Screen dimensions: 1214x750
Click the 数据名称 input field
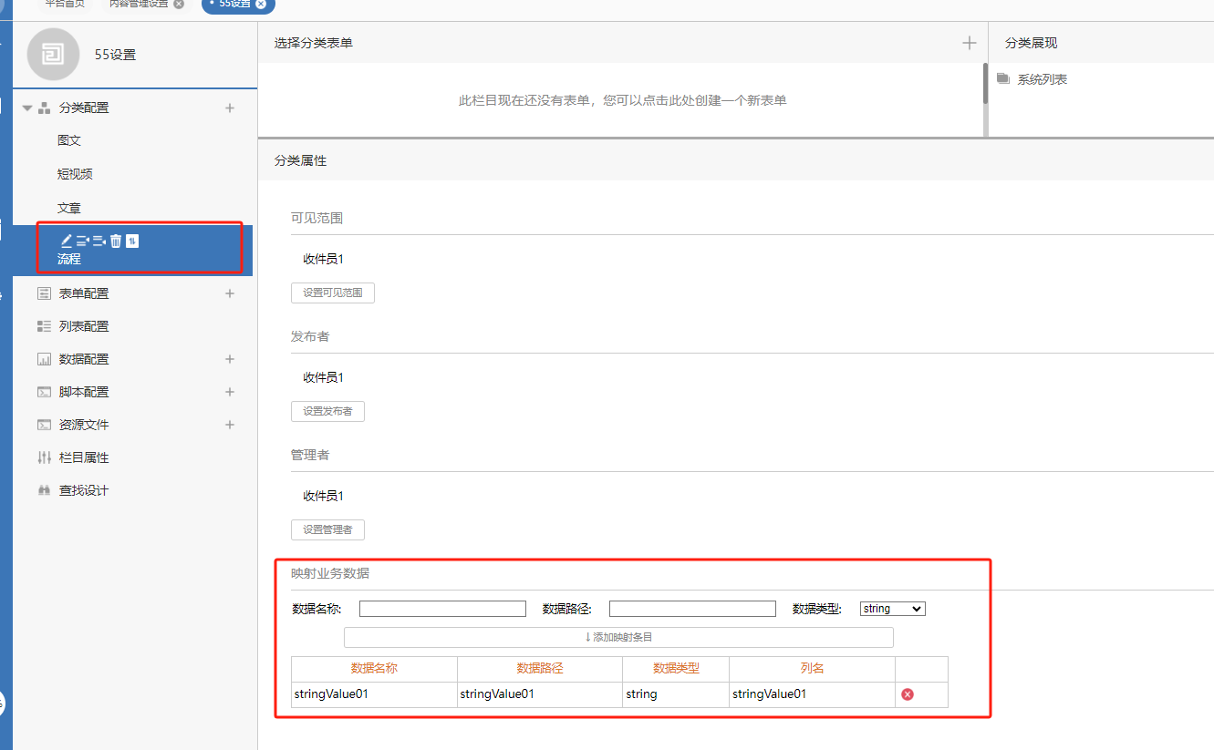(x=442, y=609)
